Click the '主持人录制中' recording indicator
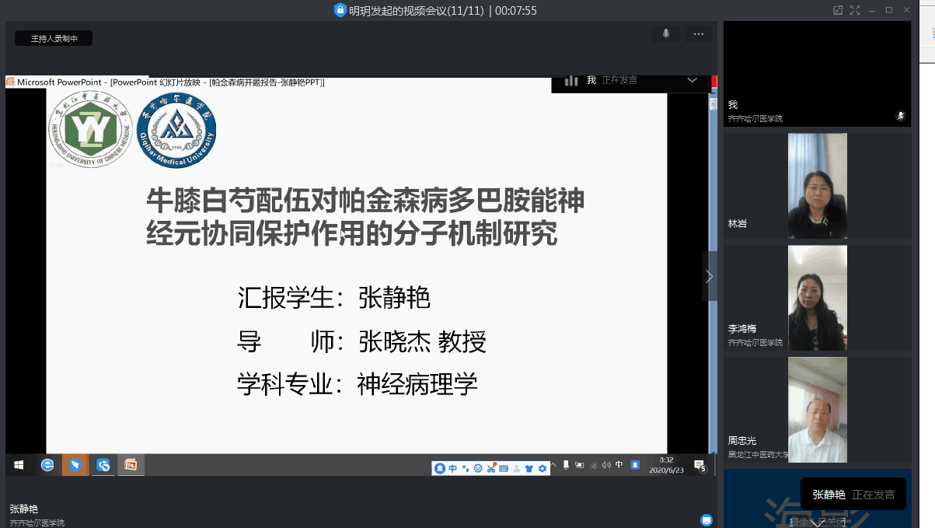 coord(54,38)
